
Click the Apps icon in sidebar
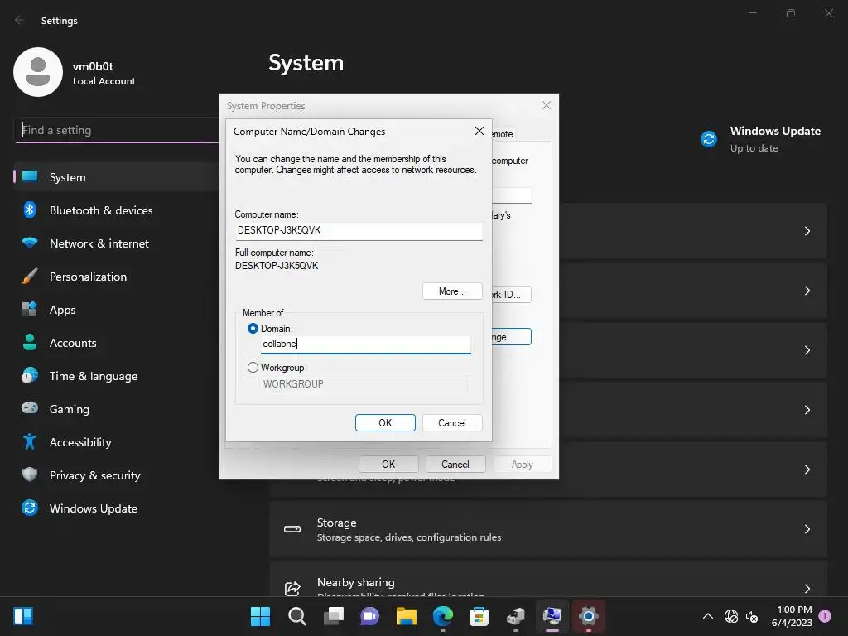click(30, 310)
